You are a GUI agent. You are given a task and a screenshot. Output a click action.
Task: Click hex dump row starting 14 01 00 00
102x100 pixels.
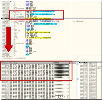[32, 95]
